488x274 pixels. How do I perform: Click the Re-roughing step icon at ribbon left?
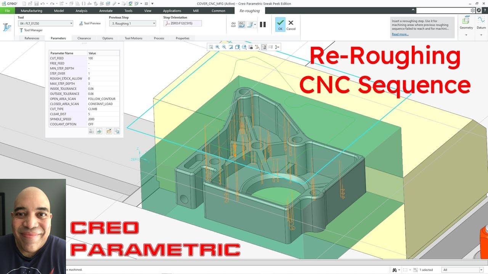(7, 27)
